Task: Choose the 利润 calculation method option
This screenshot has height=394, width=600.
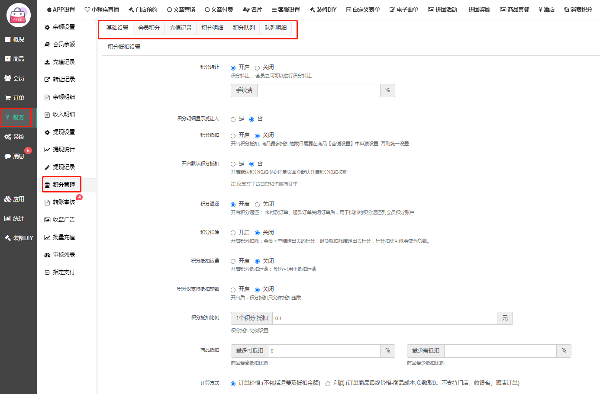Action: [328, 384]
